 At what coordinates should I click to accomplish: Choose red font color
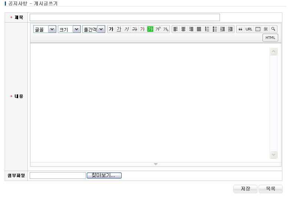coord(142,29)
